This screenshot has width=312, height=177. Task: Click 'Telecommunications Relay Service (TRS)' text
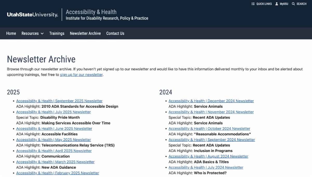pyautogui.click(x=78, y=145)
